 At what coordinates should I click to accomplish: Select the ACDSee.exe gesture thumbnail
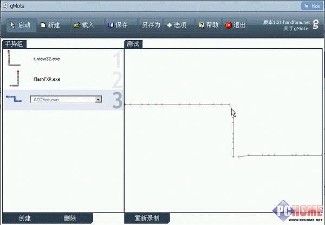[x=14, y=99]
